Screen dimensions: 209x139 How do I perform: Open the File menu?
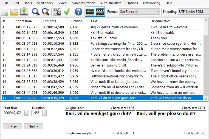(6, 3)
